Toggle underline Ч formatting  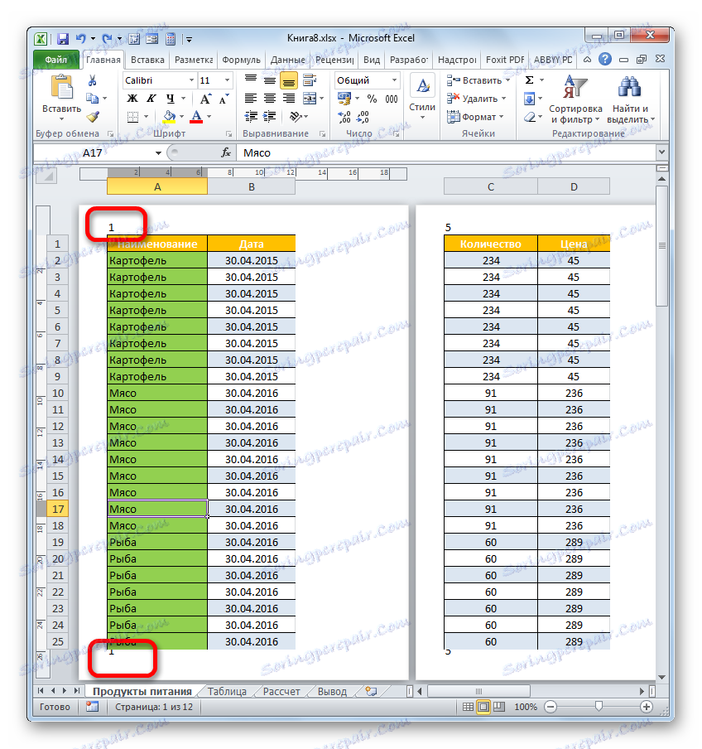(171, 99)
